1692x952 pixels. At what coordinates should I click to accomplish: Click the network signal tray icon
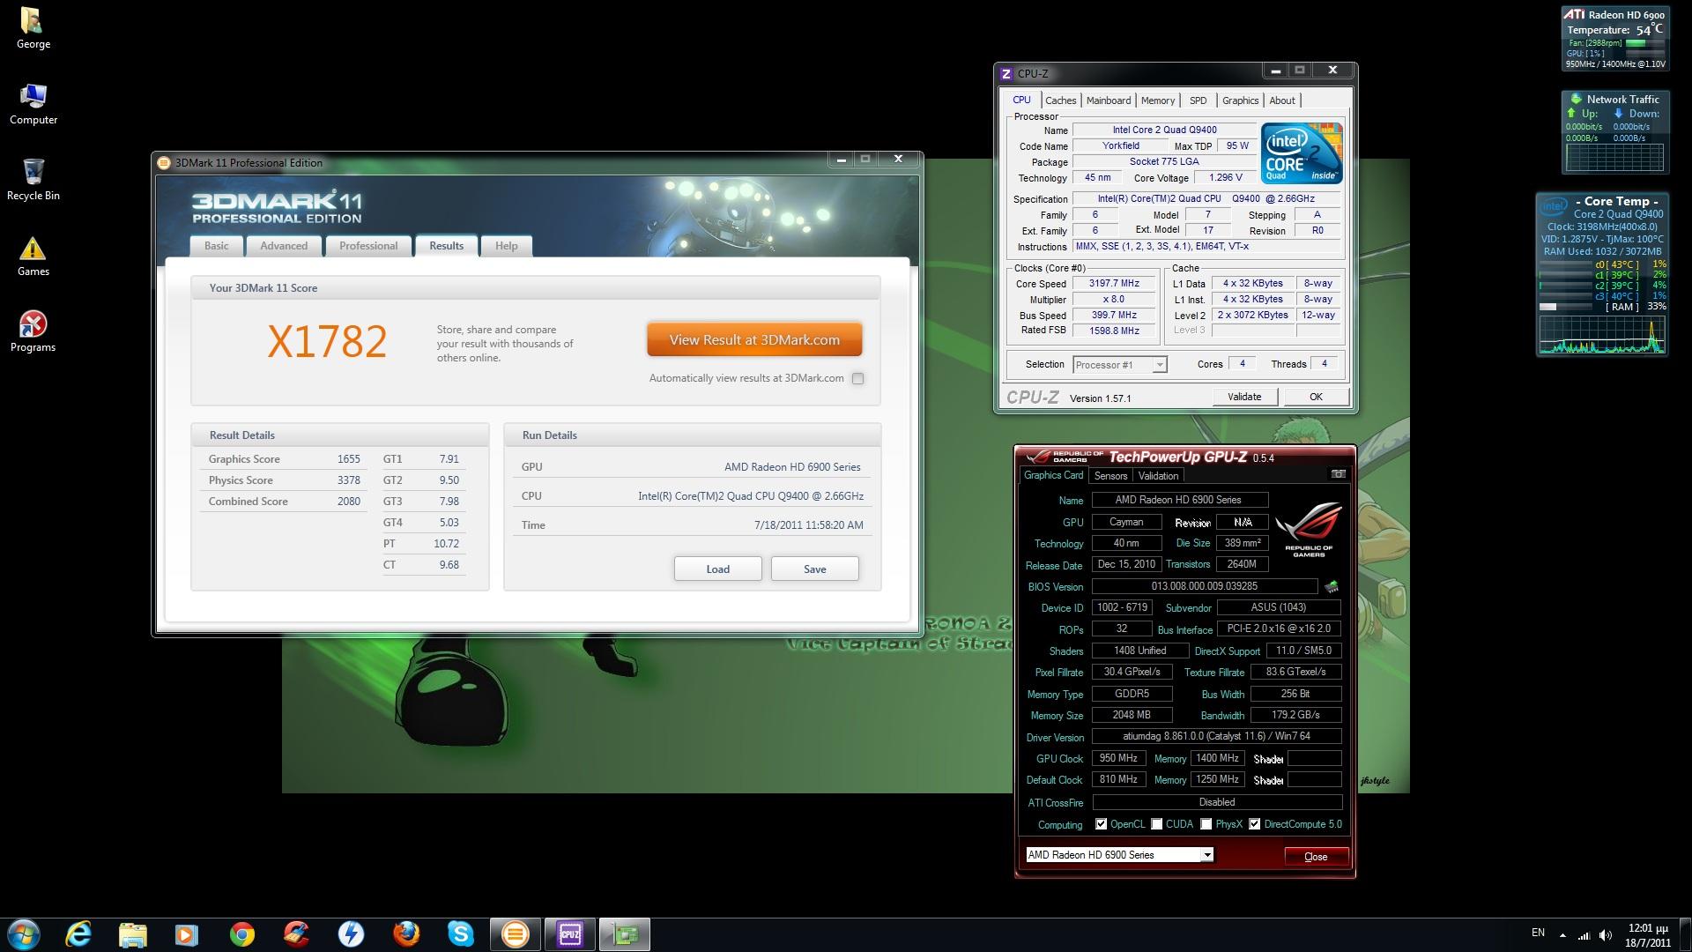pyautogui.click(x=1584, y=934)
